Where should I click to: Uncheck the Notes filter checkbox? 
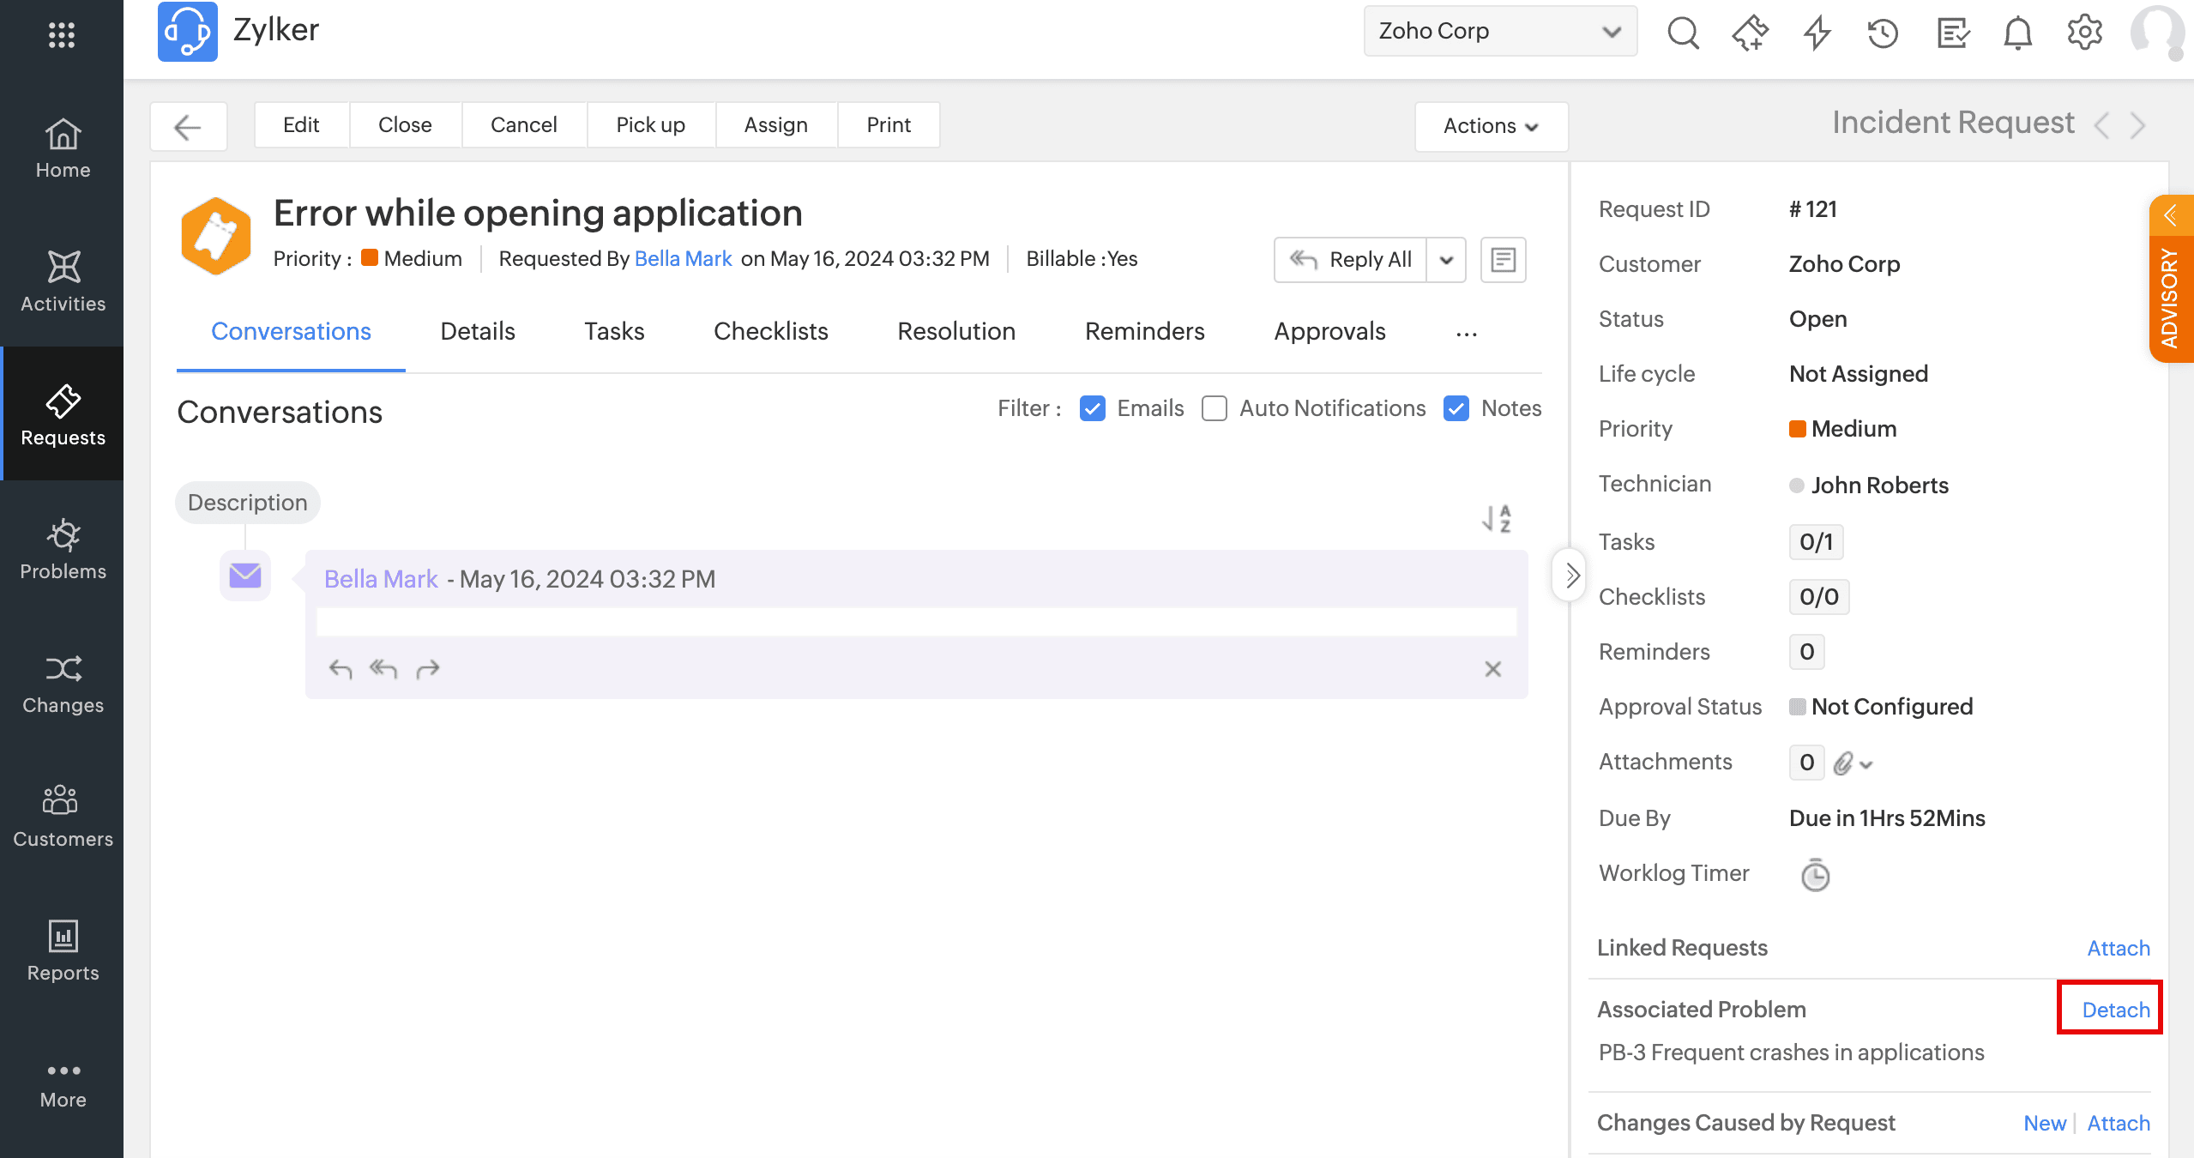[x=1456, y=408]
